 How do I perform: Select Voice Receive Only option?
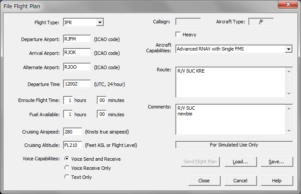point(67,168)
